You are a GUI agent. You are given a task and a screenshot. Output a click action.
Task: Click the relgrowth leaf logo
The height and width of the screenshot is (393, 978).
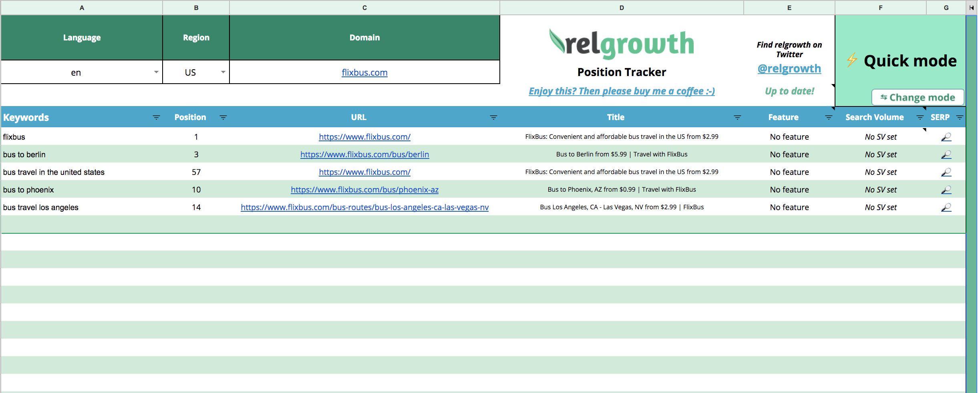[x=557, y=42]
